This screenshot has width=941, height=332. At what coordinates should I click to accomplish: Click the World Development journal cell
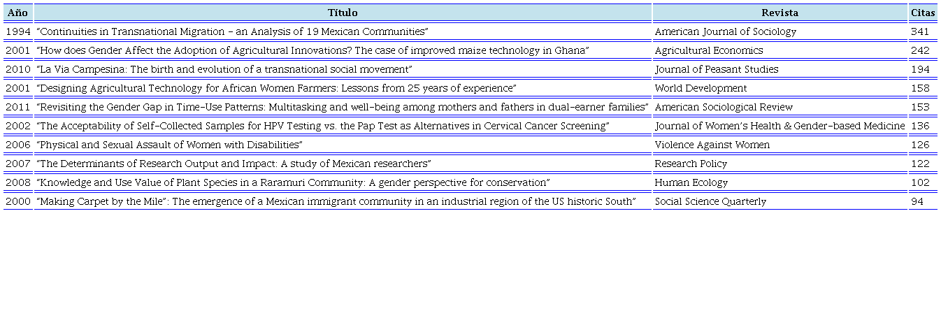tap(701, 88)
